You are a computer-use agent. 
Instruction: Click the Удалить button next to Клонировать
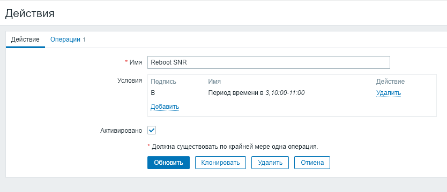(270, 163)
